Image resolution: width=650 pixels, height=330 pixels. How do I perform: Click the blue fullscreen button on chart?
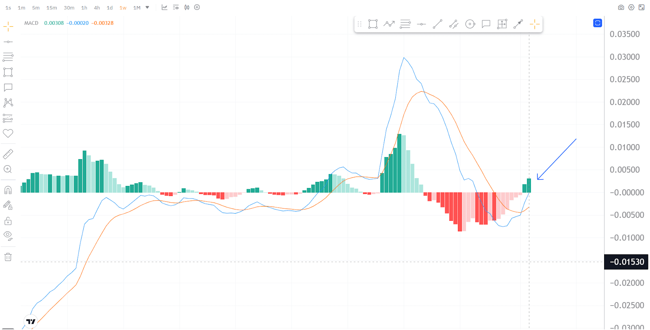(x=598, y=23)
